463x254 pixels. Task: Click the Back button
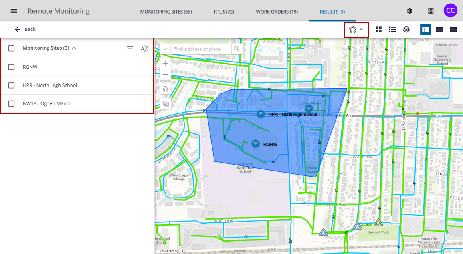click(x=25, y=29)
